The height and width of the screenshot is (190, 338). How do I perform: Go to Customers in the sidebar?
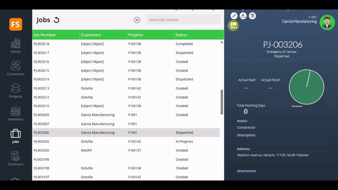tap(16, 68)
